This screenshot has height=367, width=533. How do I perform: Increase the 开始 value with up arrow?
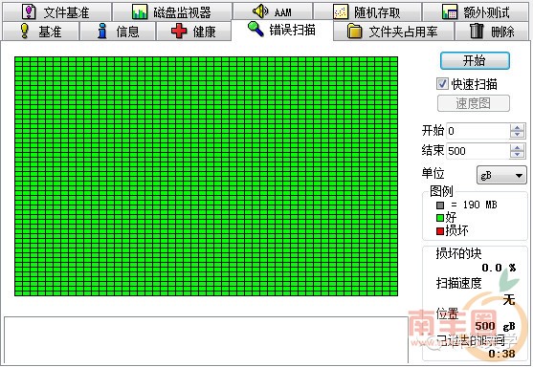(517, 128)
